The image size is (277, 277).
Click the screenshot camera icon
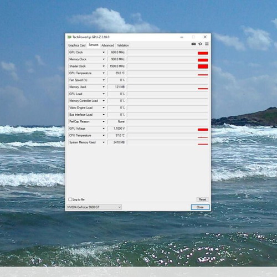193,44
